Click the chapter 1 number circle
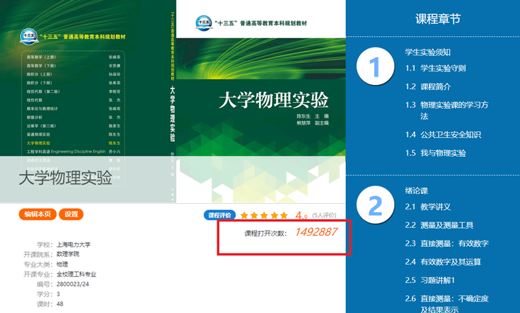 point(375,66)
